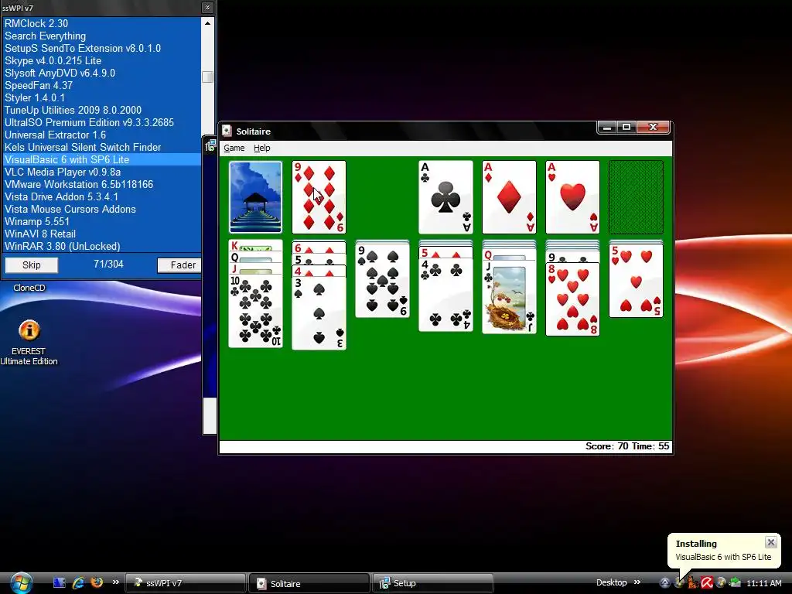The image size is (792, 594).
Task: Open the Game menu in Solitaire
Action: tap(234, 148)
